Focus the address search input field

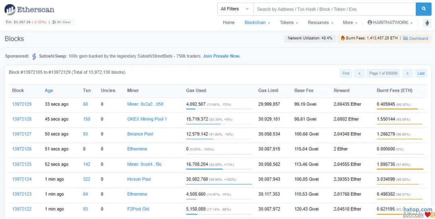pyautogui.click(x=334, y=9)
